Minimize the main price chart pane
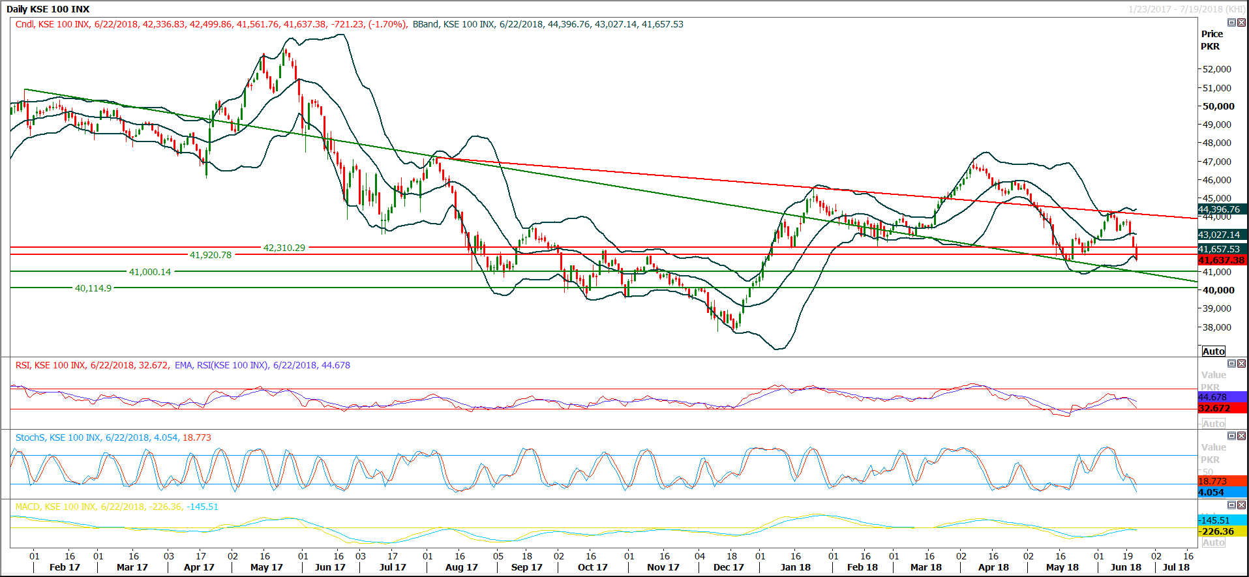Image resolution: width=1249 pixels, height=577 pixels. coord(1231,23)
